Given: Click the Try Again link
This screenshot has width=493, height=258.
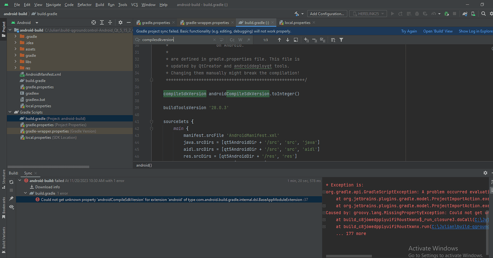Looking at the screenshot, I should (409, 31).
